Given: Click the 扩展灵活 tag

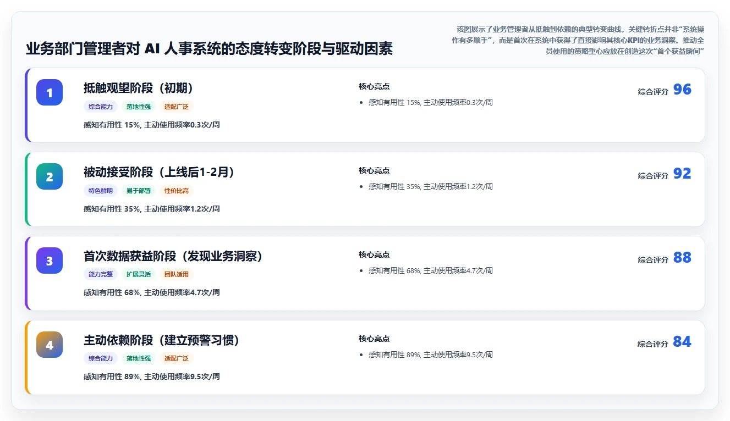Looking at the screenshot, I should [139, 274].
